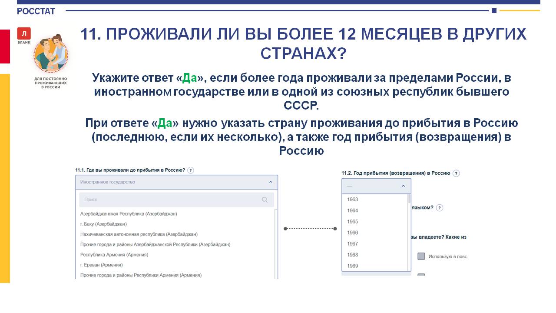
Task: Click the "РОССТАТ" label in the header
Action: coord(36,11)
